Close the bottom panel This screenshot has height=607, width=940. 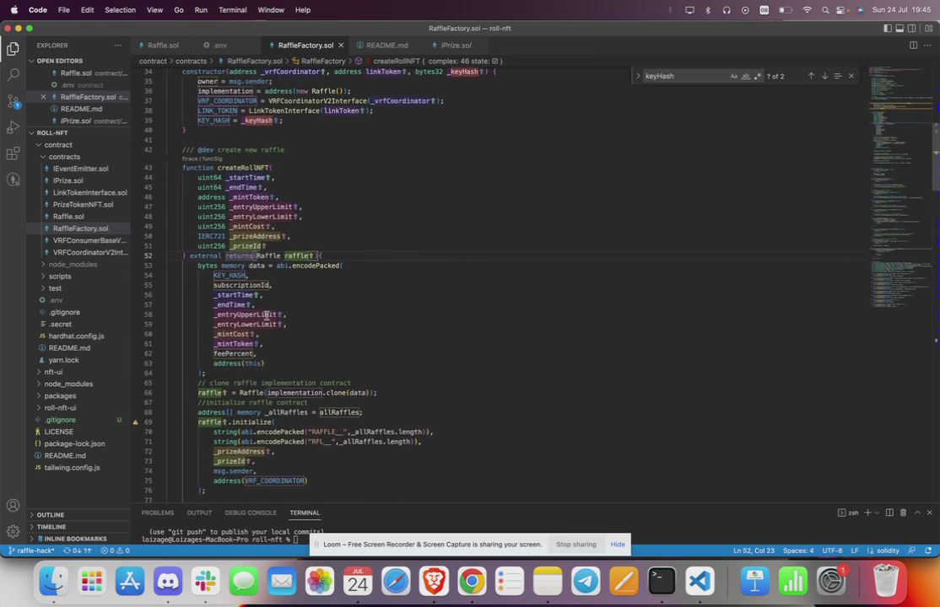[930, 513]
